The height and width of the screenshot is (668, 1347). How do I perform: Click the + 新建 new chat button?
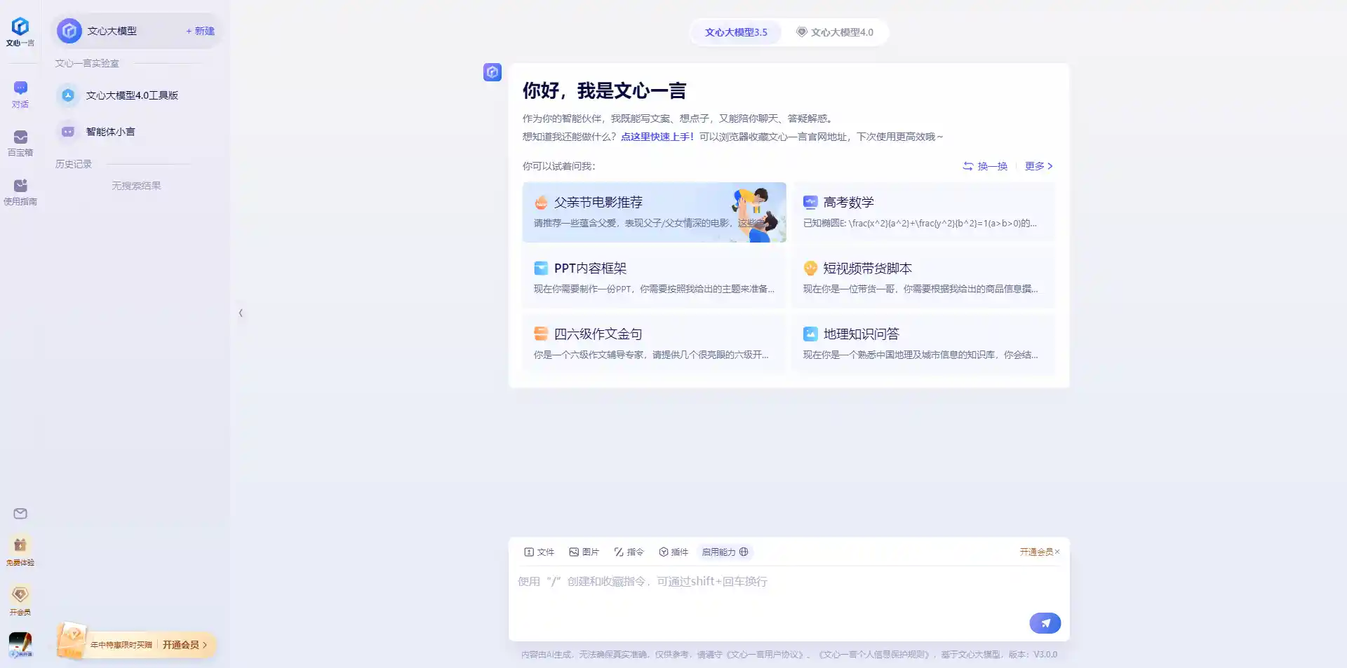pyautogui.click(x=201, y=31)
